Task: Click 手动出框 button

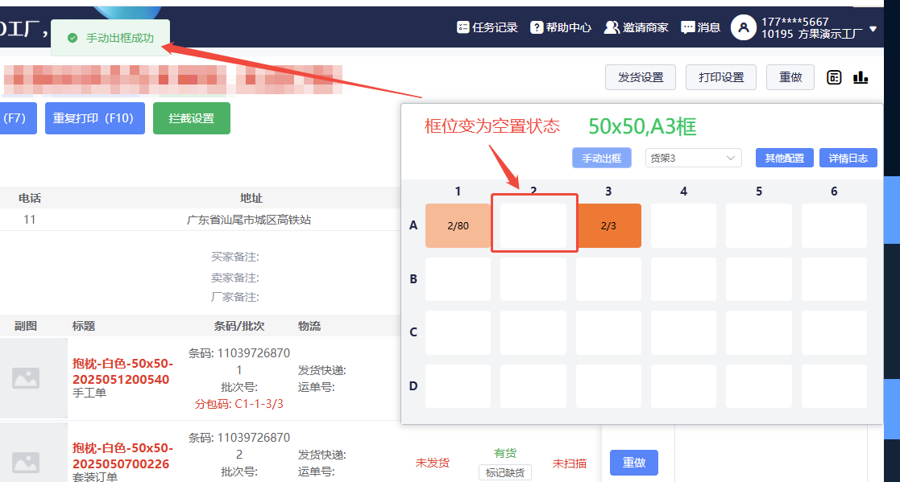Action: click(602, 159)
